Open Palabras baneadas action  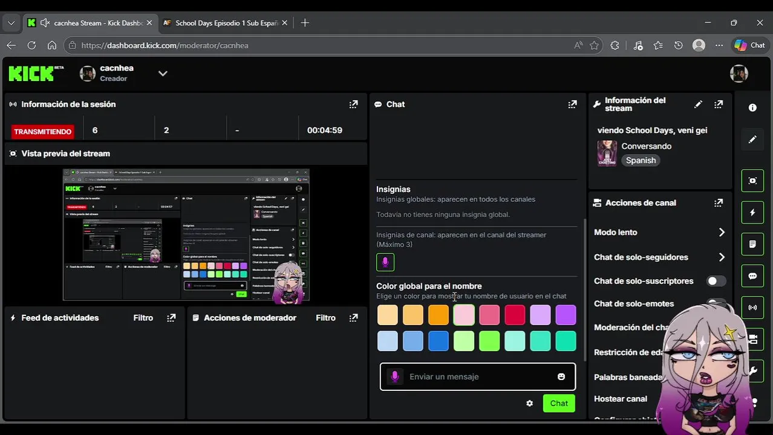pyautogui.click(x=628, y=377)
